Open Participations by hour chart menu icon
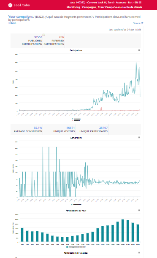This screenshot has width=157, height=258. pyautogui.click(x=139, y=210)
